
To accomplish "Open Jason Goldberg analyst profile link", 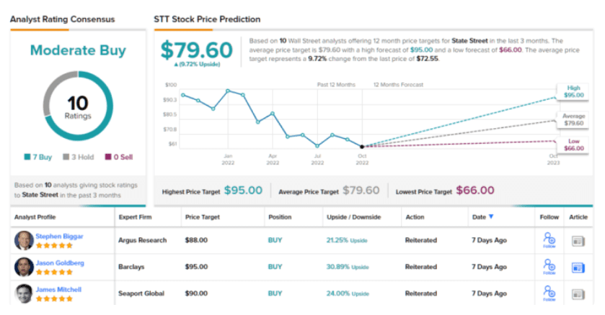I will pos(60,262).
